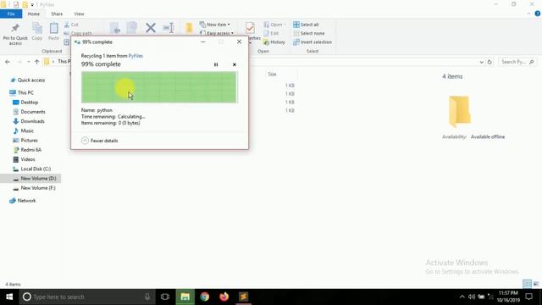Screen dimensions: 542x305
Task: Switch to large icons view
Action: (536, 284)
